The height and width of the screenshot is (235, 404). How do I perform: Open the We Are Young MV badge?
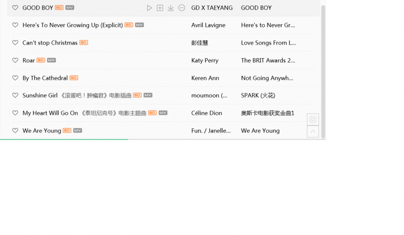[77, 130]
